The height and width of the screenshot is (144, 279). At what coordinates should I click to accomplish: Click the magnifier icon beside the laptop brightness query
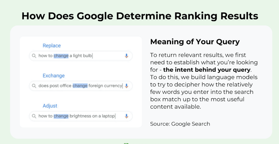point(34,116)
